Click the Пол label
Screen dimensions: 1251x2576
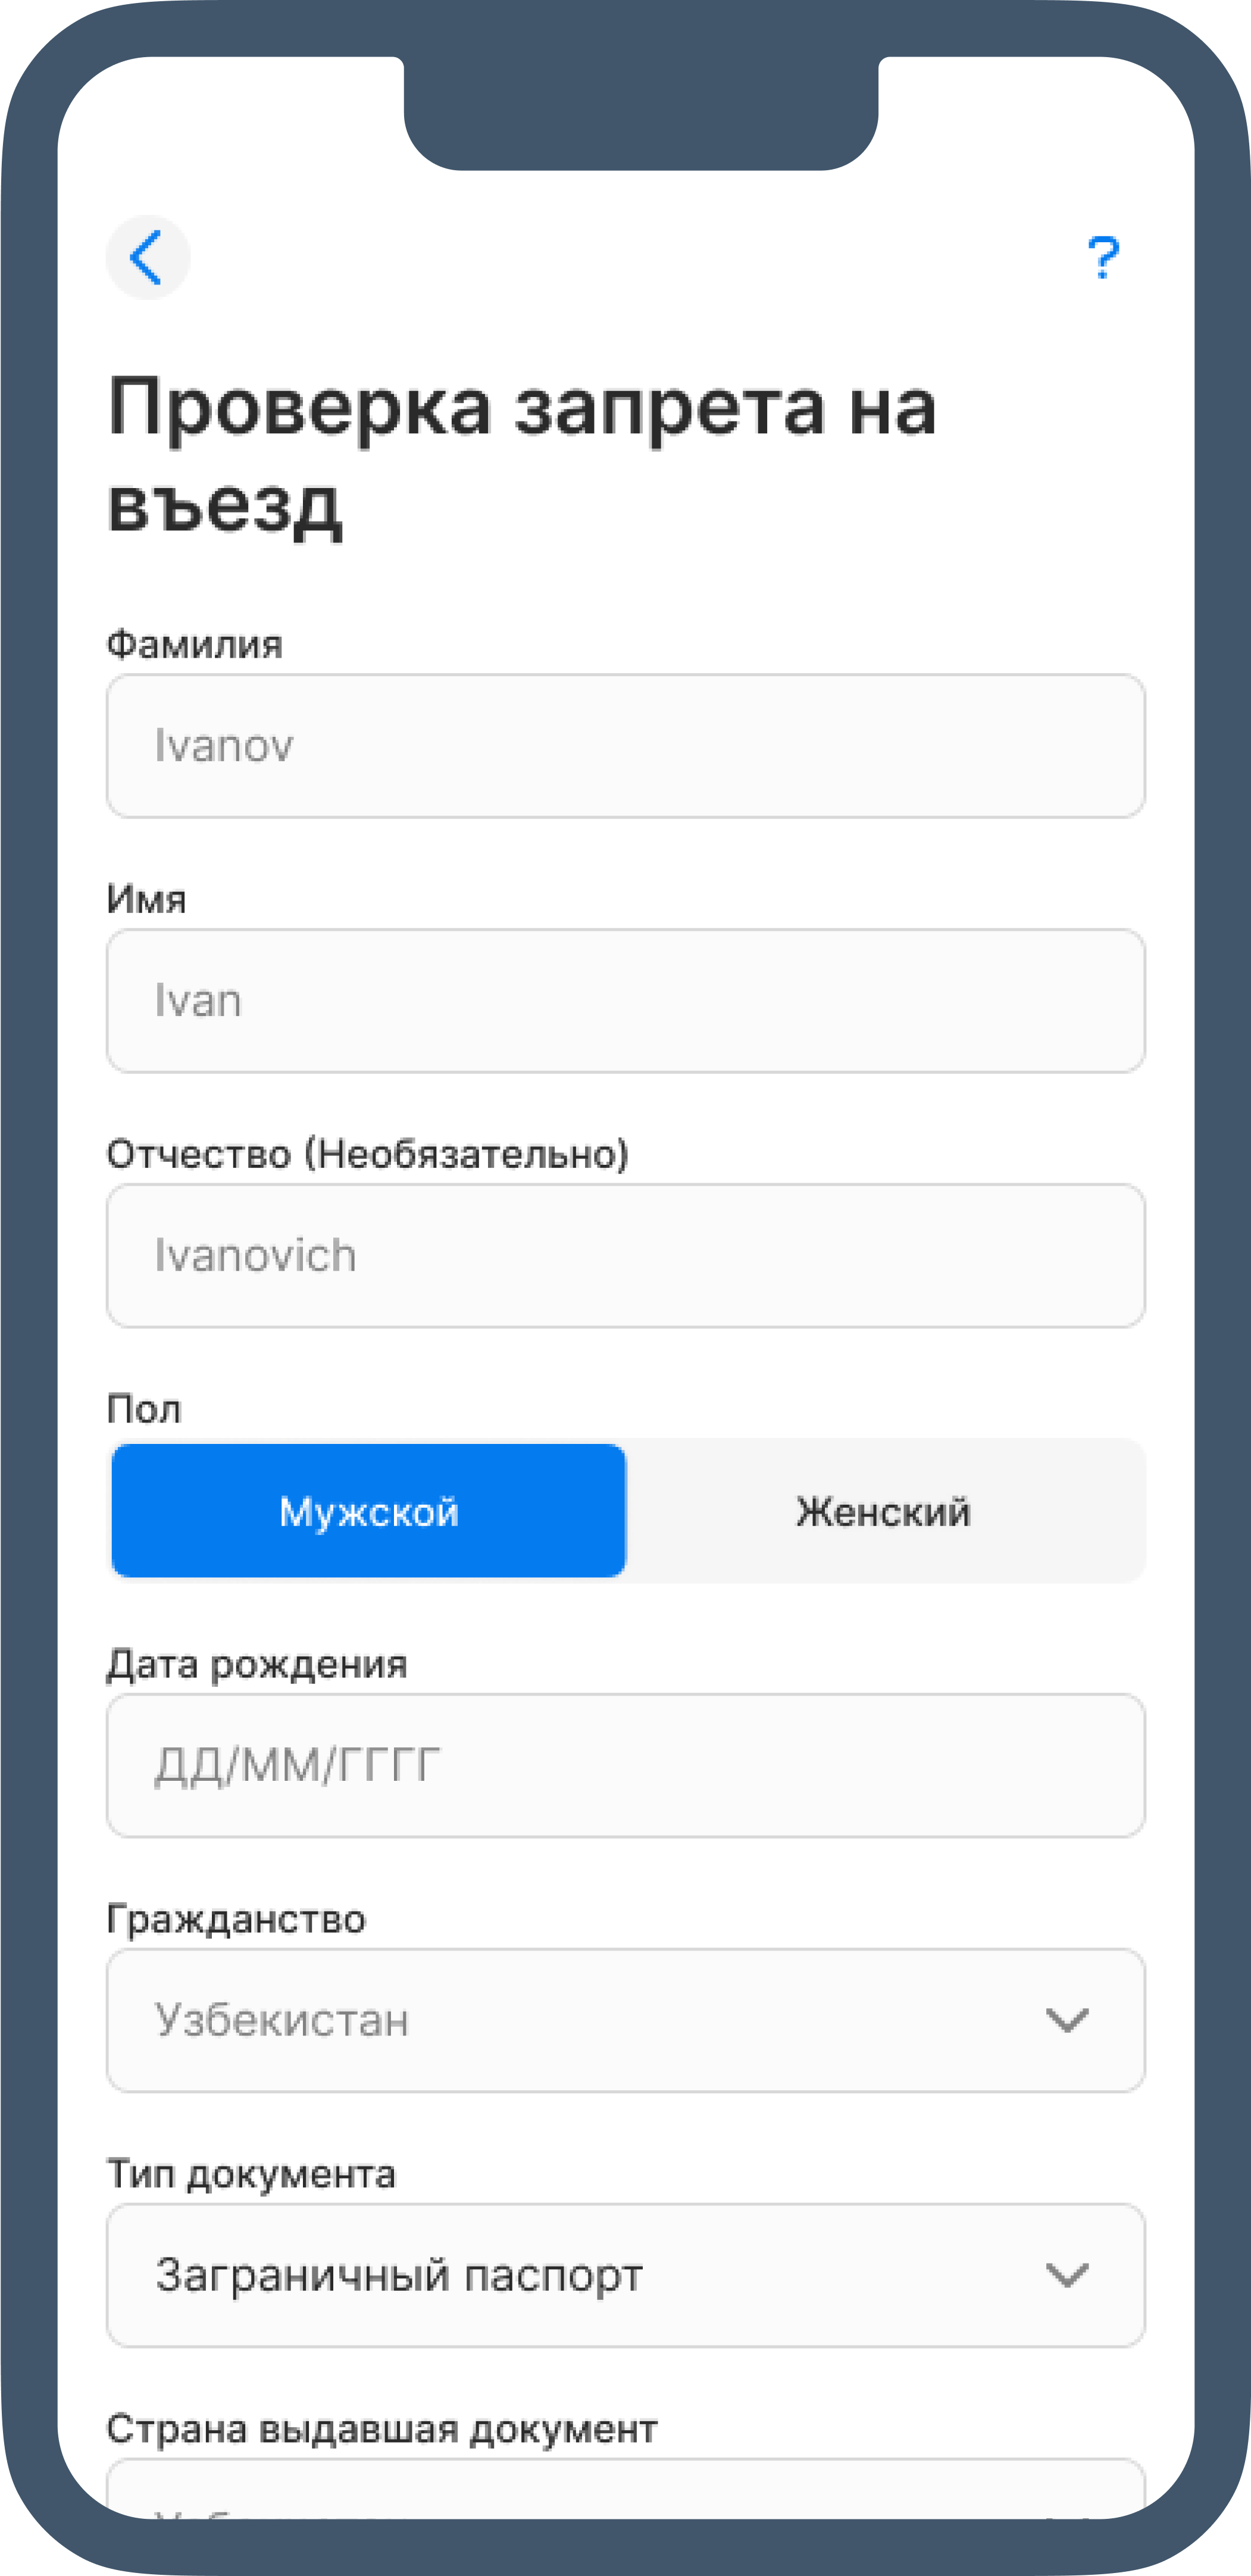tap(144, 1409)
